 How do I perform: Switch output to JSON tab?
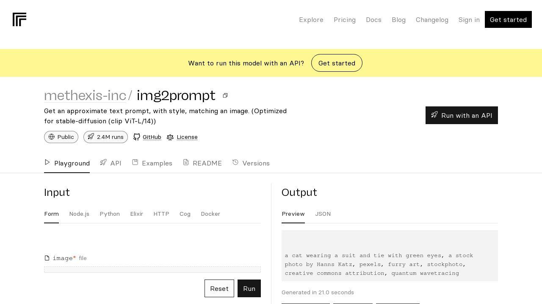coord(323,214)
